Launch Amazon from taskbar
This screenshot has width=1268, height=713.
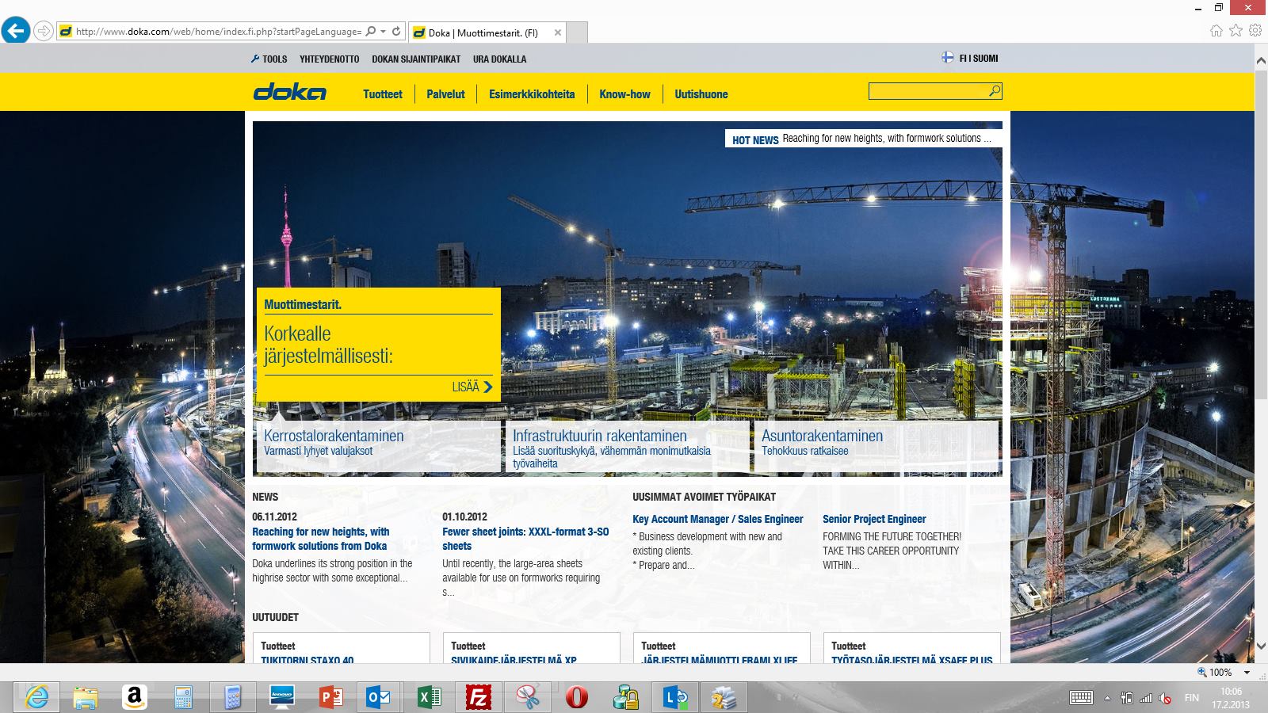click(135, 697)
